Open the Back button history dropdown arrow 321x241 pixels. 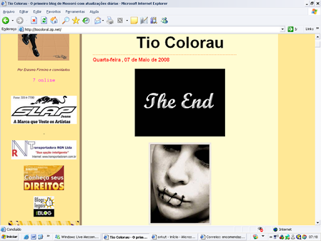pyautogui.click(x=13, y=21)
